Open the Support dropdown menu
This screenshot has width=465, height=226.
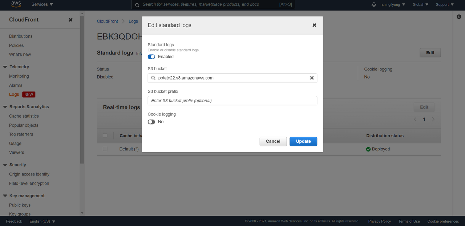pos(445,4)
